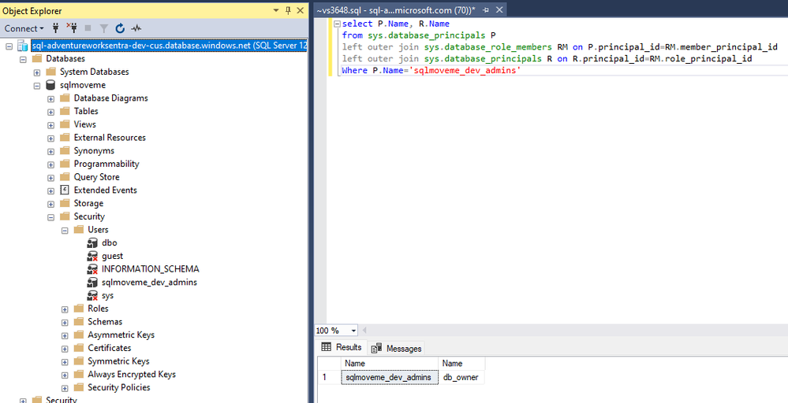
Task: Close the ~vs3648.sql query tab
Action: (x=499, y=10)
